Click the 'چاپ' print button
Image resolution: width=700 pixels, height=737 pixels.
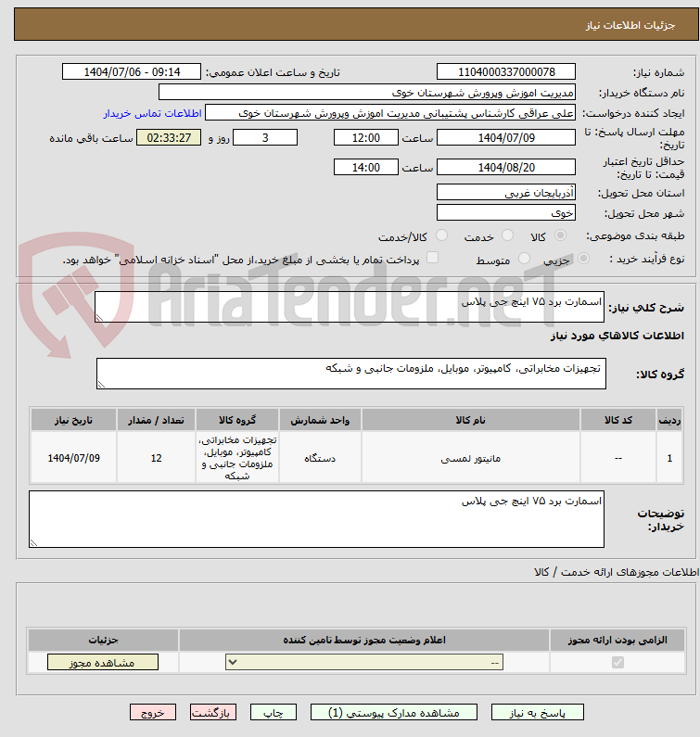tap(274, 713)
